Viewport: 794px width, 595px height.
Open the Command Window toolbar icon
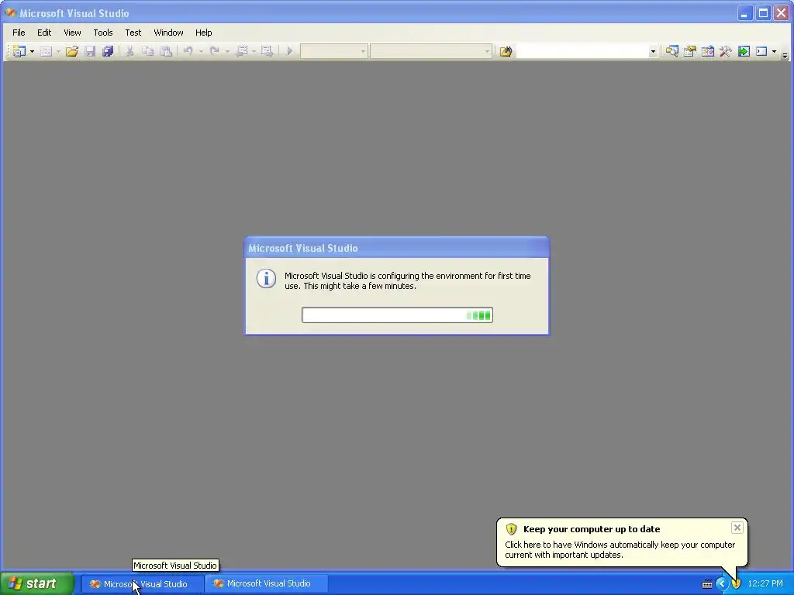761,51
